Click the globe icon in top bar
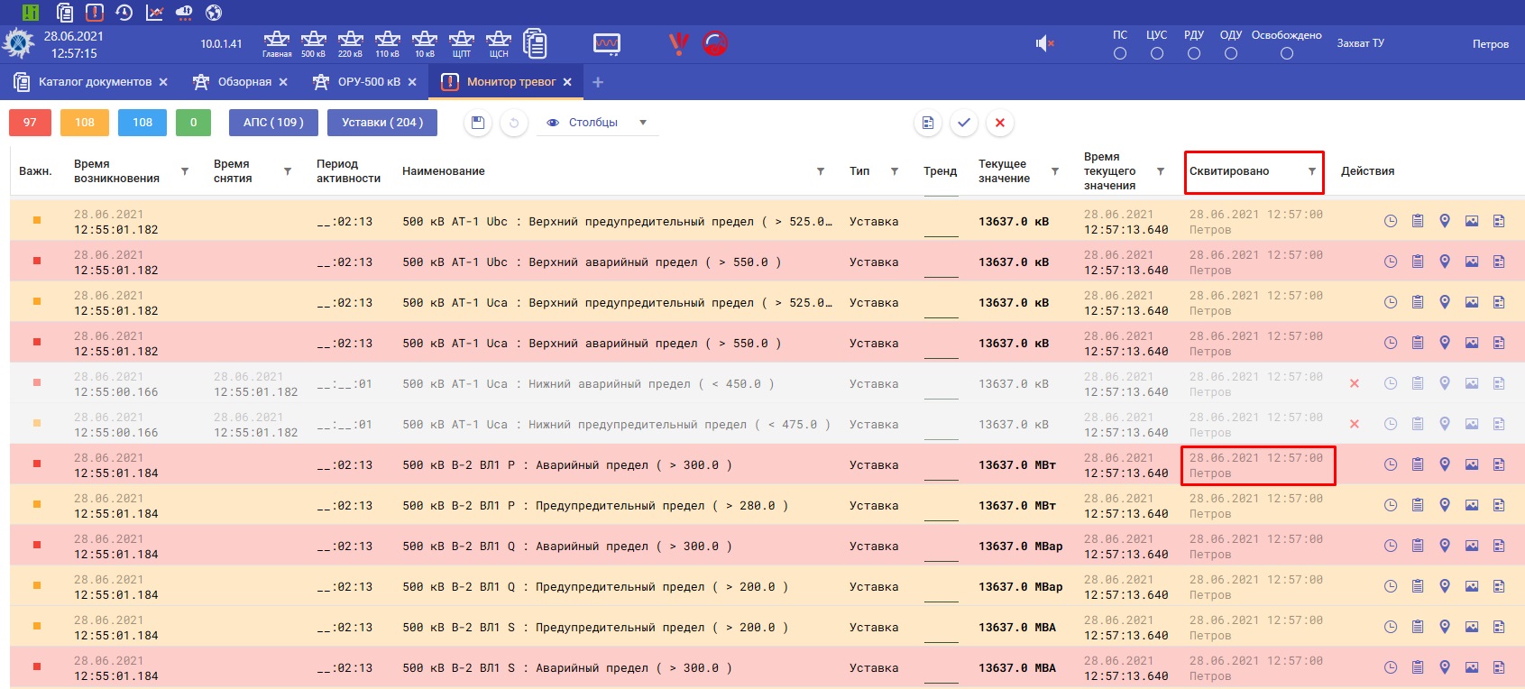Screen dimensions: 1525x689 pyautogui.click(x=214, y=12)
